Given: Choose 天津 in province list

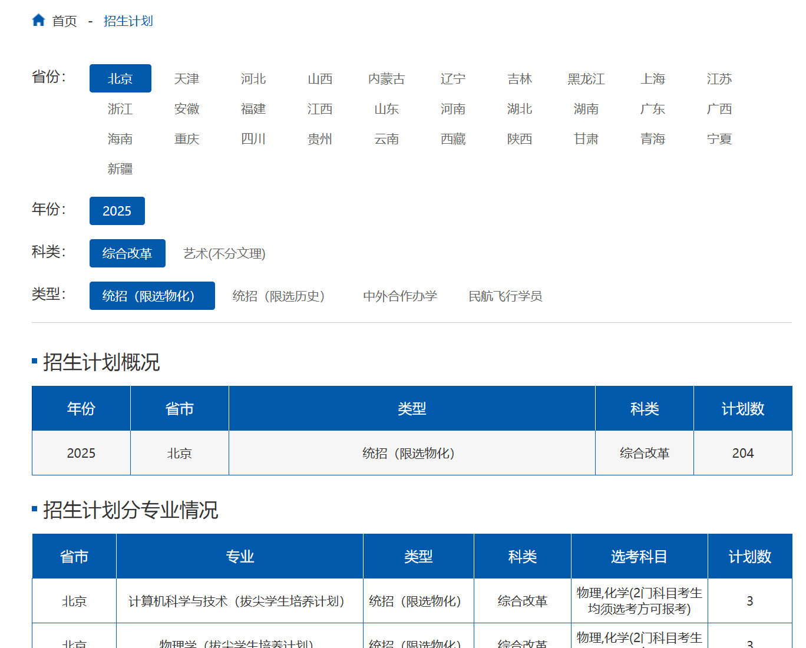Looking at the screenshot, I should (187, 79).
